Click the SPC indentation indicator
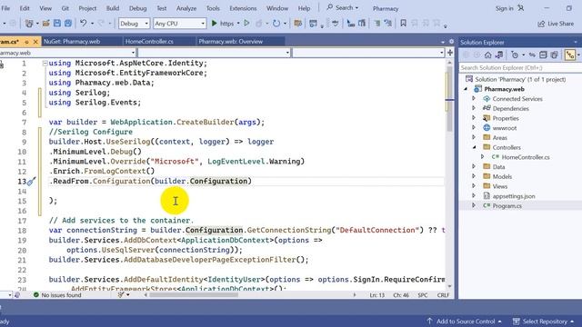Viewport: 582px width, 327px height. click(x=422, y=295)
